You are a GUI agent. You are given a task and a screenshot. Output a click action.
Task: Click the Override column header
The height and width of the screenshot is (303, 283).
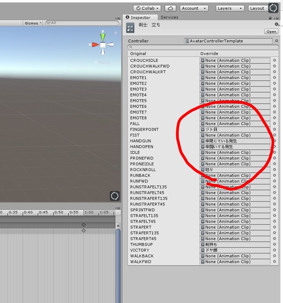point(209,54)
